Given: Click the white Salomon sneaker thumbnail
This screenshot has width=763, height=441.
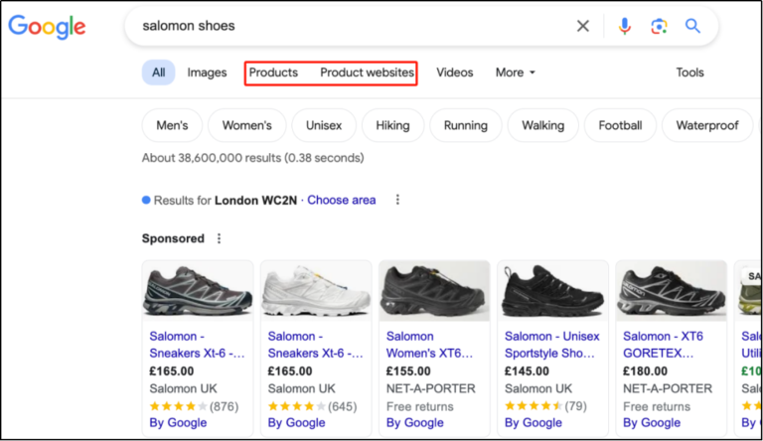Looking at the screenshot, I should click(x=316, y=290).
